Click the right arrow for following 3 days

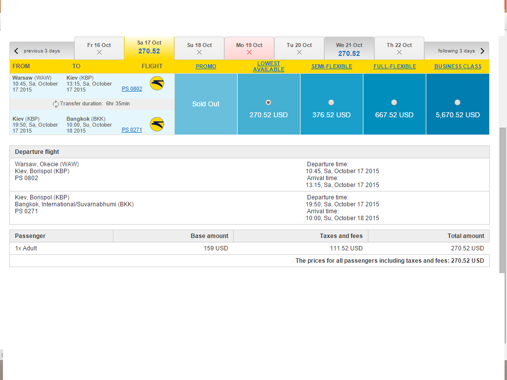[x=482, y=51]
